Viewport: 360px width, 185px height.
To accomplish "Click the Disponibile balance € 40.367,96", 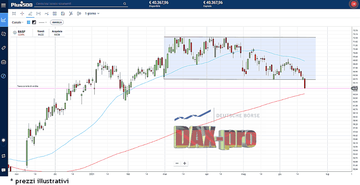I will tap(158, 3).
